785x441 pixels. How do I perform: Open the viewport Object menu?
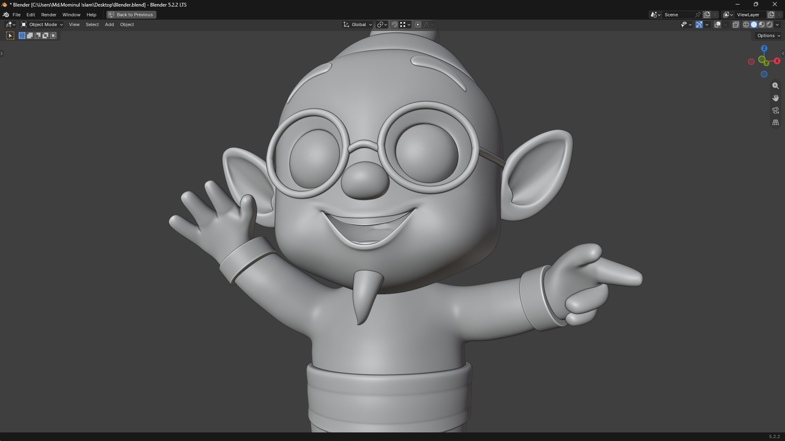[x=127, y=25]
